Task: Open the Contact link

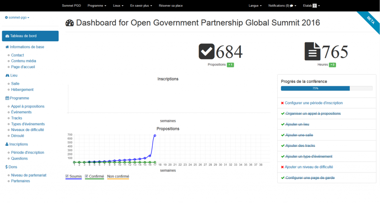Action: coord(17,55)
